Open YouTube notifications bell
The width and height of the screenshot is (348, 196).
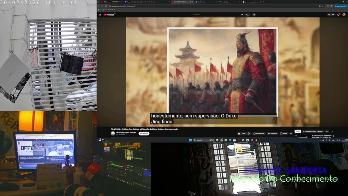[339, 15]
